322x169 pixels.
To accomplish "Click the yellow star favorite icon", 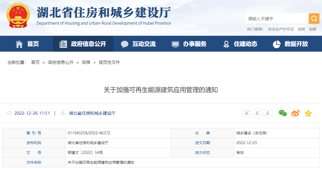I will pos(308,113).
